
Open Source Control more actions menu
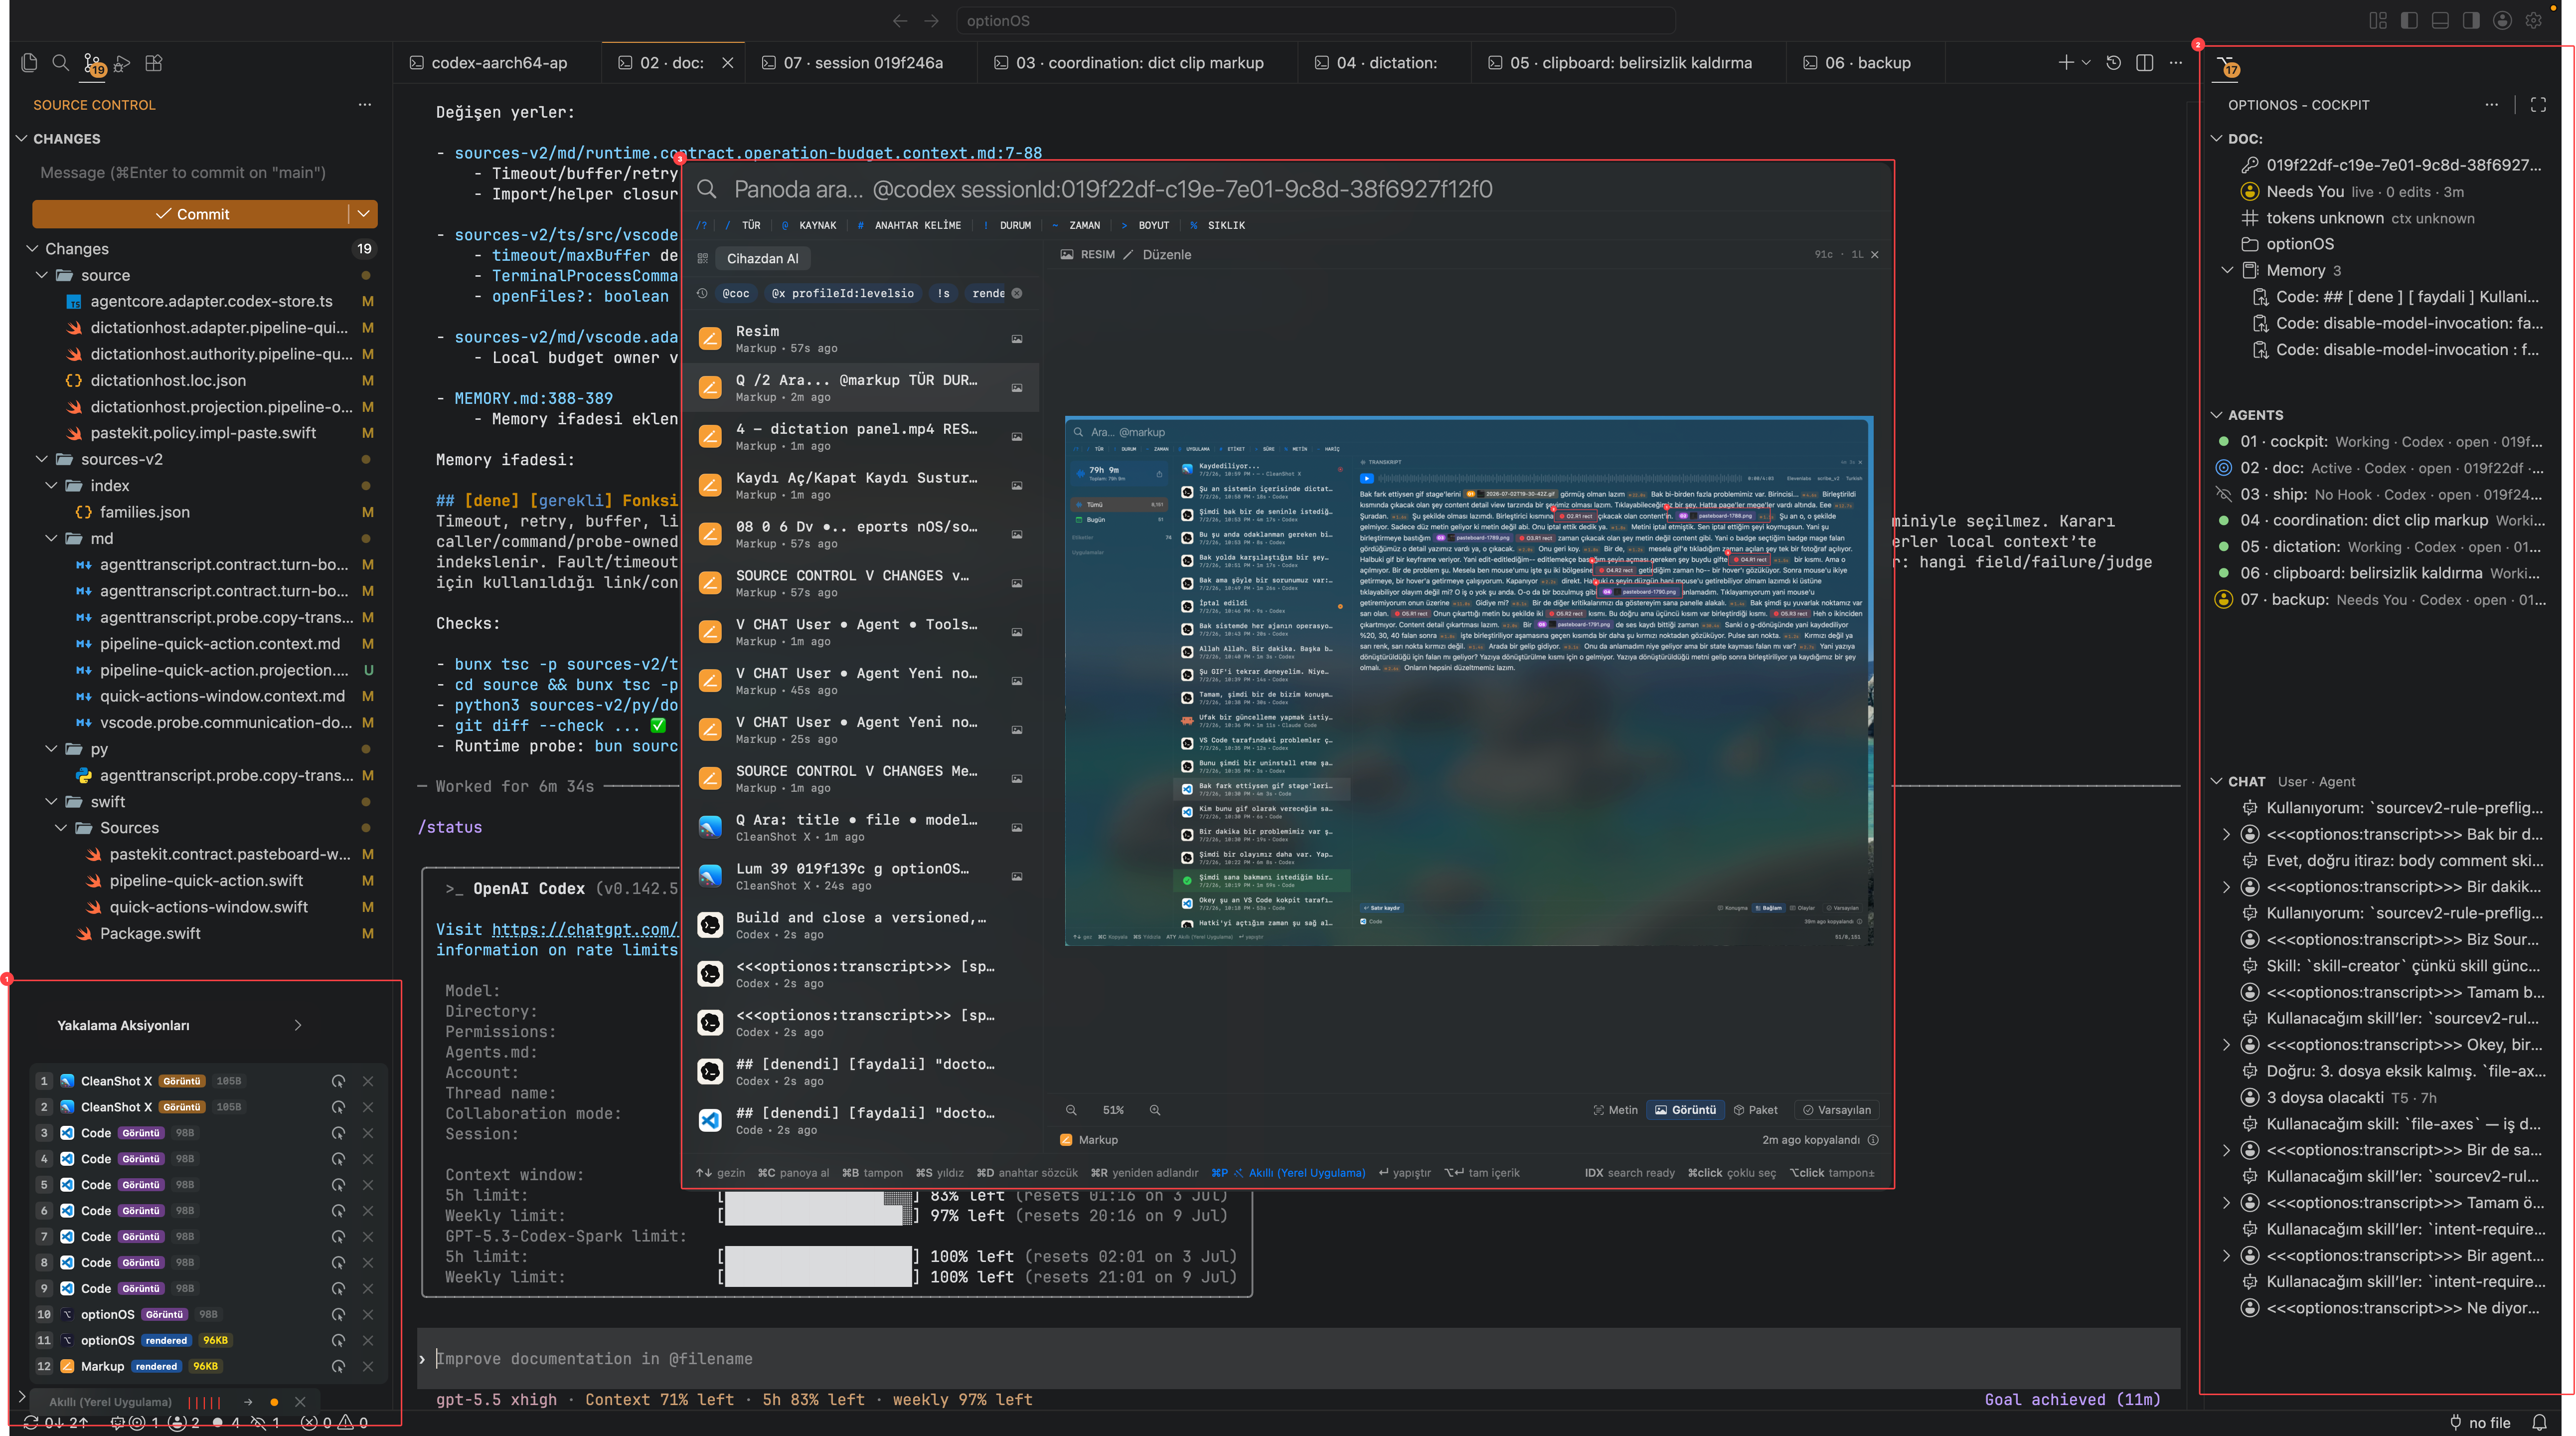(x=365, y=104)
